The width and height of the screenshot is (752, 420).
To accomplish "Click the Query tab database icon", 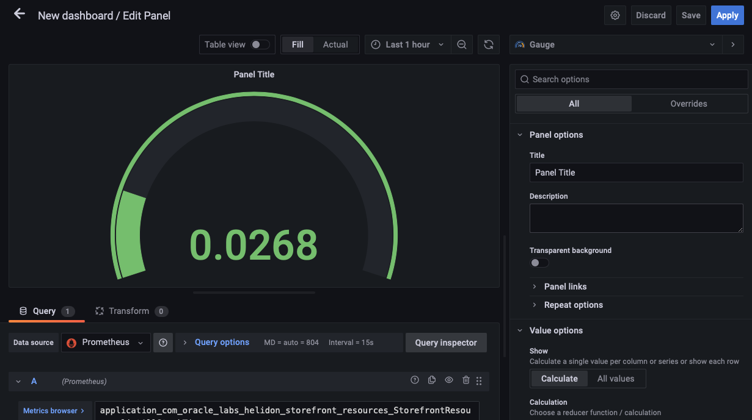I will coord(23,311).
